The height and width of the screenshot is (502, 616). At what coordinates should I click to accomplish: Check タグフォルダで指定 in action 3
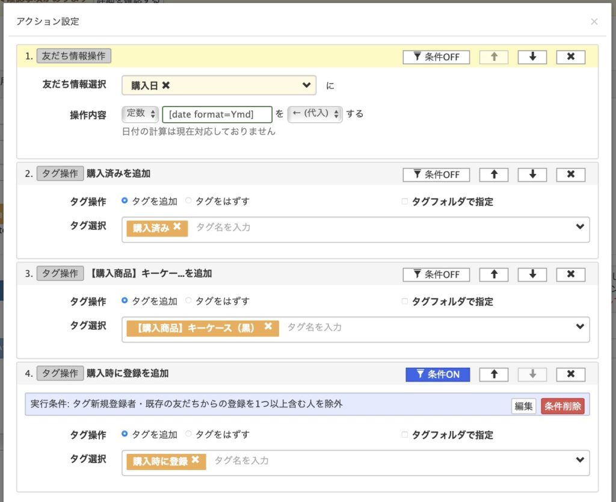pyautogui.click(x=405, y=302)
